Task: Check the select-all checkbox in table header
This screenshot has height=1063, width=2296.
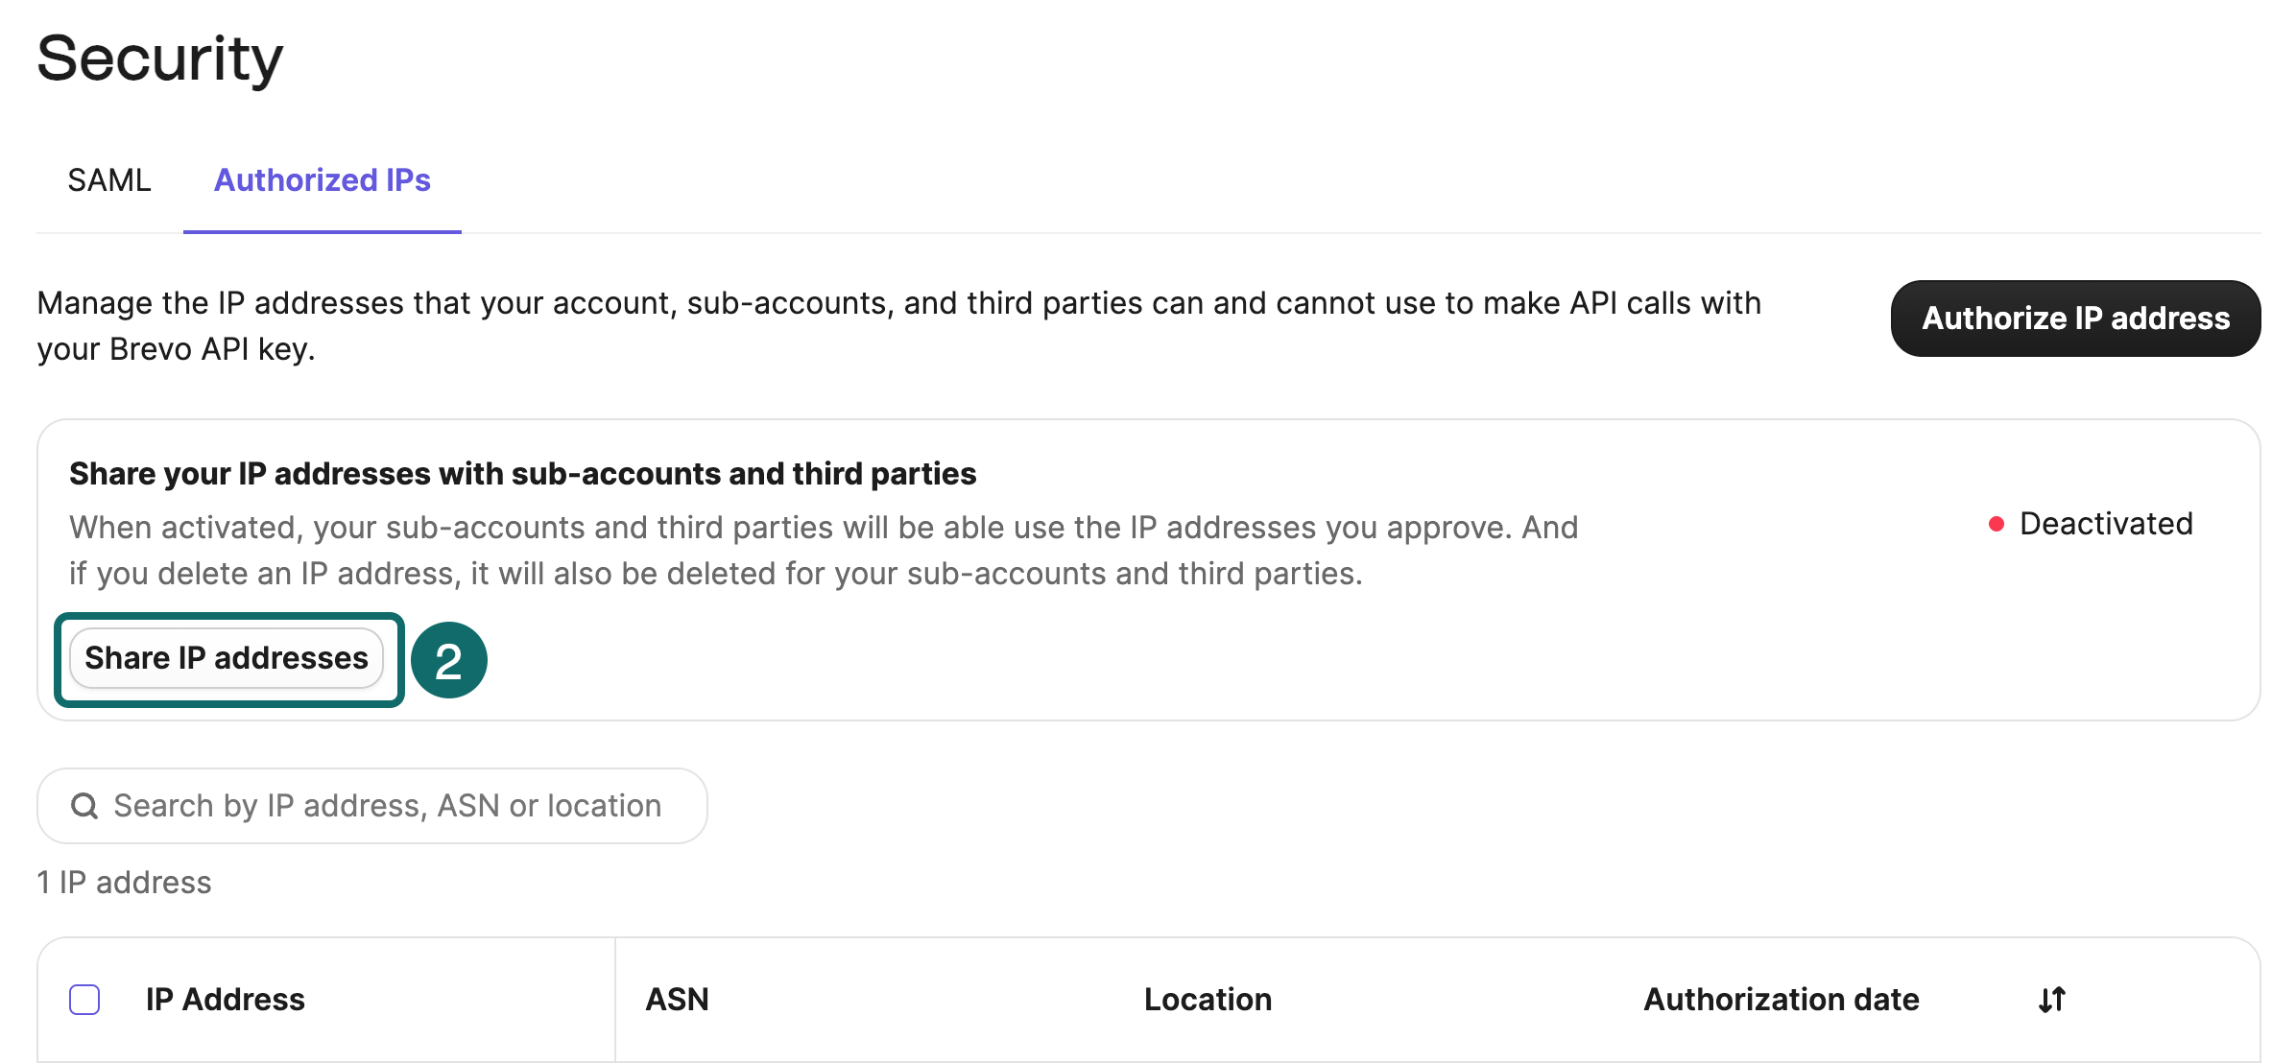Action: pyautogui.click(x=84, y=999)
